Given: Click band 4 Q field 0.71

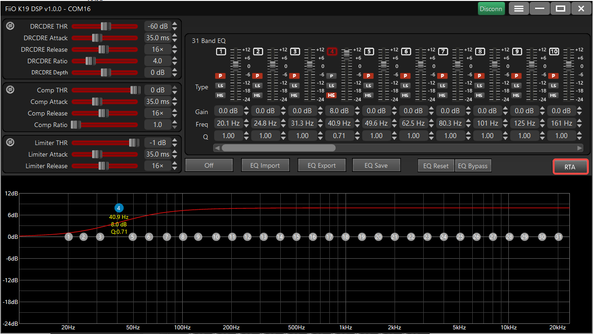Looking at the screenshot, I should point(339,136).
